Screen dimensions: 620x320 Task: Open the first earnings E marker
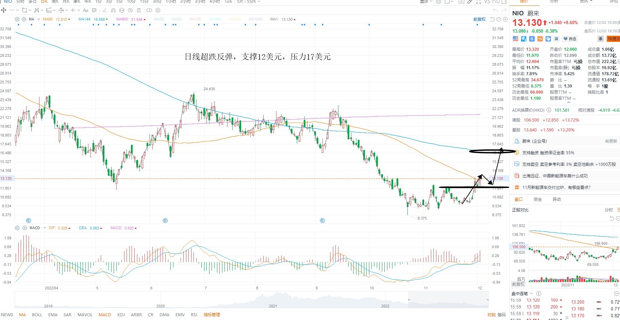click(29, 221)
